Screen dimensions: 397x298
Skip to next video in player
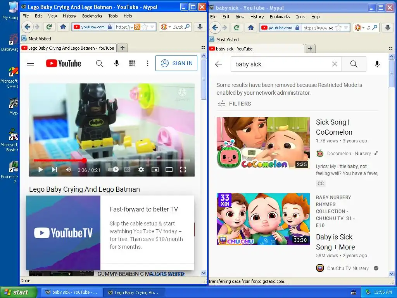54,170
